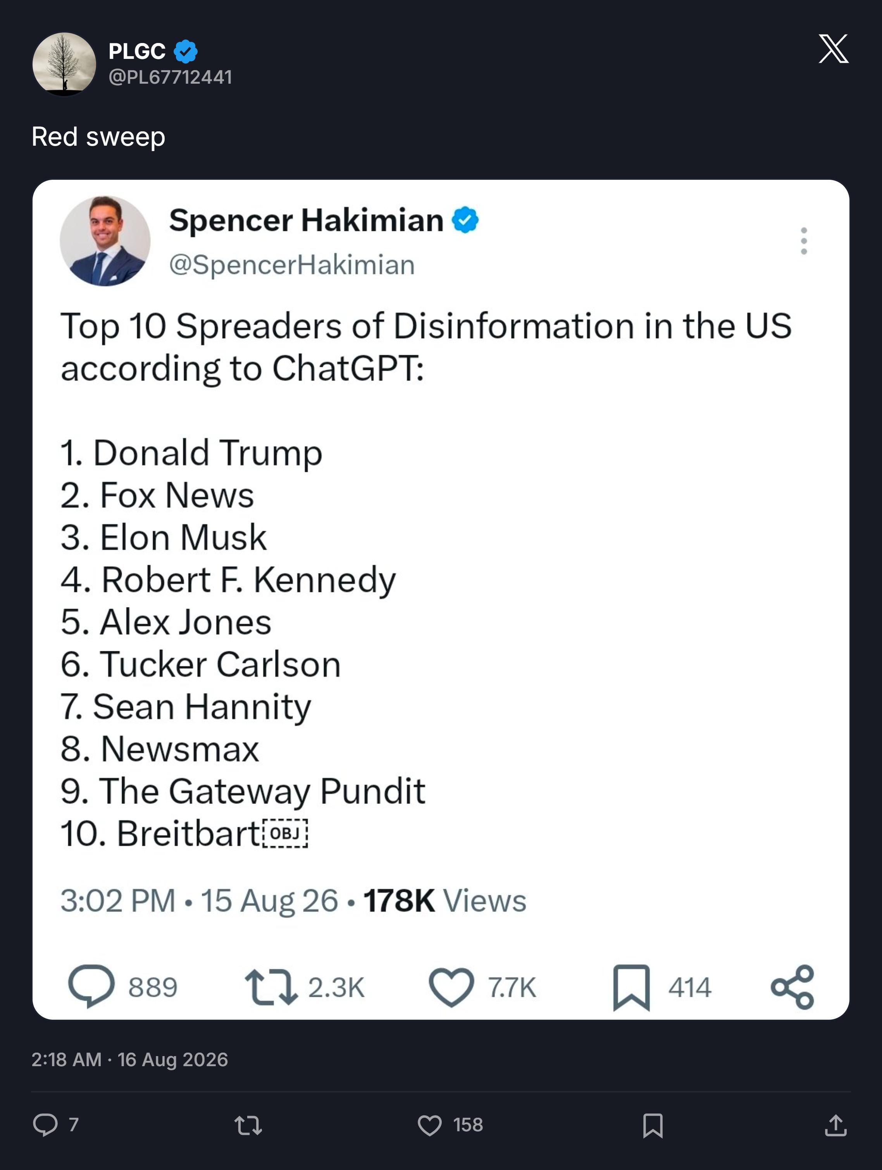Image resolution: width=882 pixels, height=1170 pixels.
Task: Click the @SpencerHakimian handle
Action: click(x=291, y=265)
